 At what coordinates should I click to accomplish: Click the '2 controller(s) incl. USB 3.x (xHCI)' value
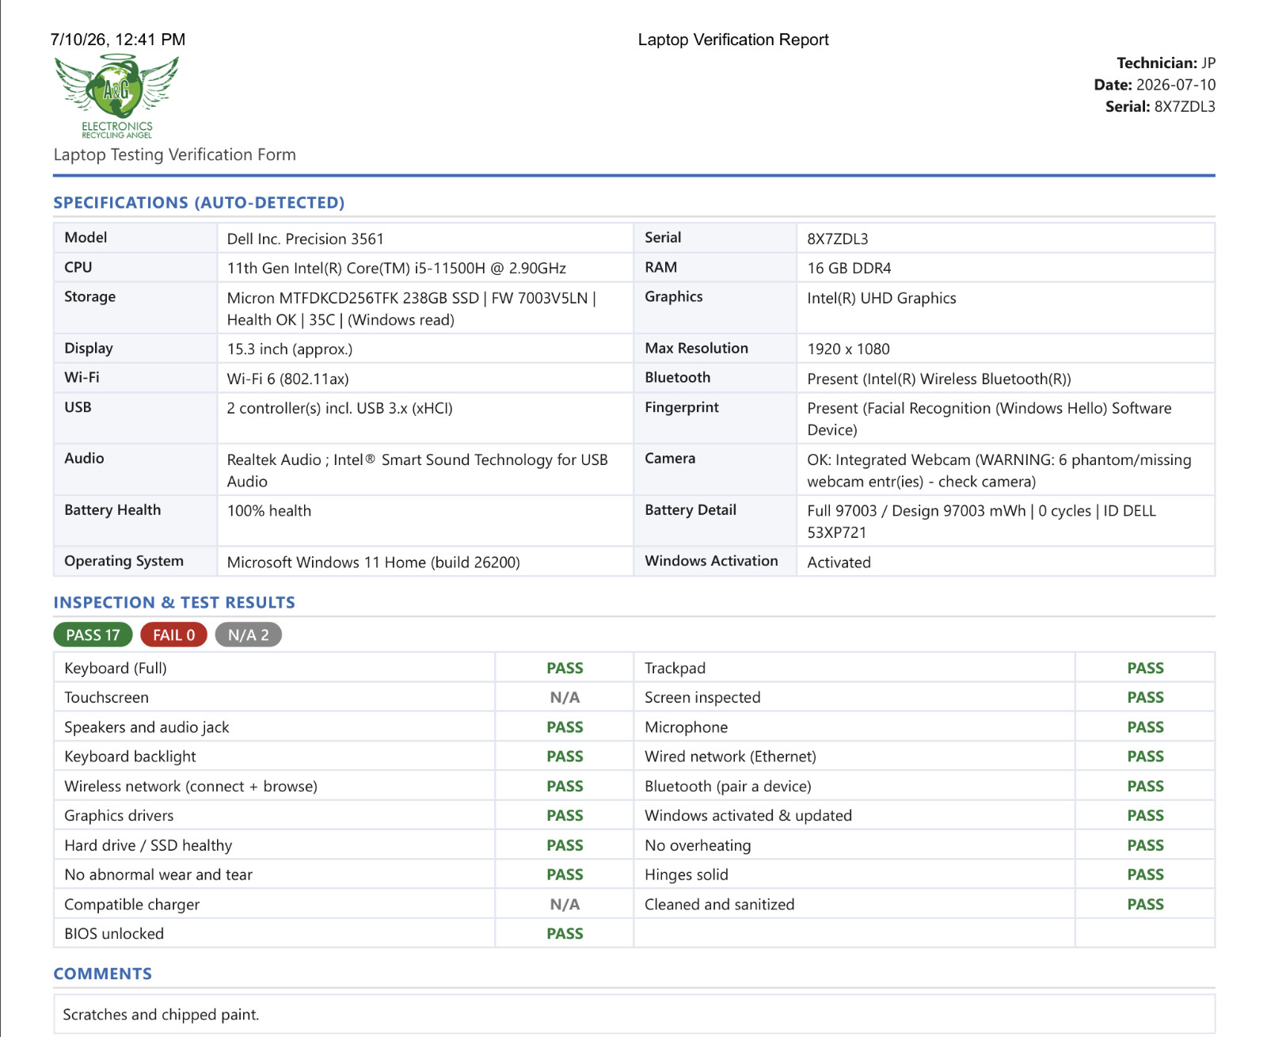tap(340, 408)
